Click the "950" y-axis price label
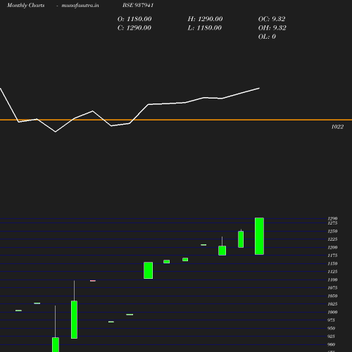This screenshot has height=352, width=352. pos(331,328)
